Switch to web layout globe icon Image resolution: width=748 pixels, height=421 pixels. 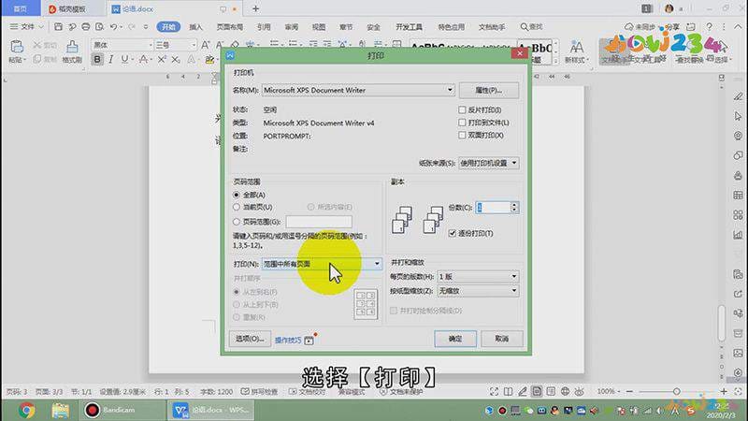(565, 391)
